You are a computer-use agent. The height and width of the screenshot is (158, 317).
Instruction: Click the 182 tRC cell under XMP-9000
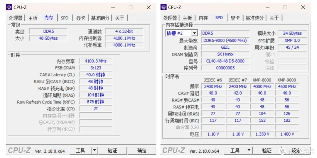[x=287, y=120]
